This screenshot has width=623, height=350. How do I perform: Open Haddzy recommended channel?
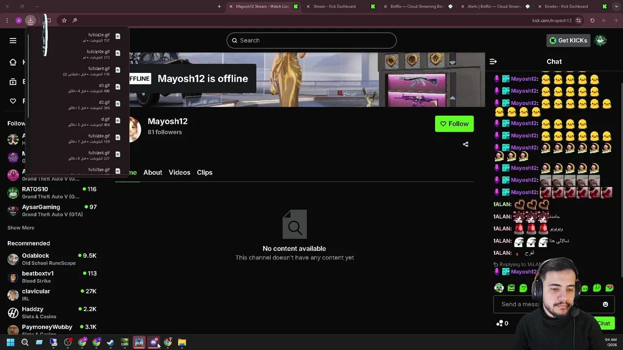(x=52, y=313)
